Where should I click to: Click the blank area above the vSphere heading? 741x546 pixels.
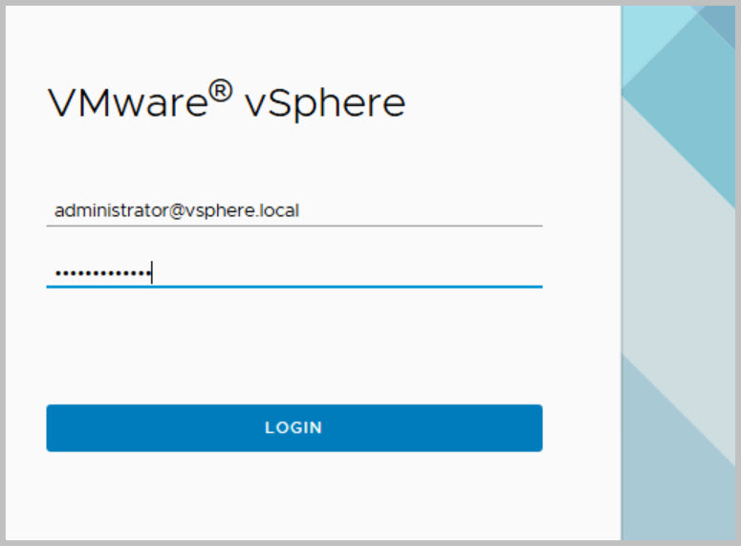(x=287, y=43)
